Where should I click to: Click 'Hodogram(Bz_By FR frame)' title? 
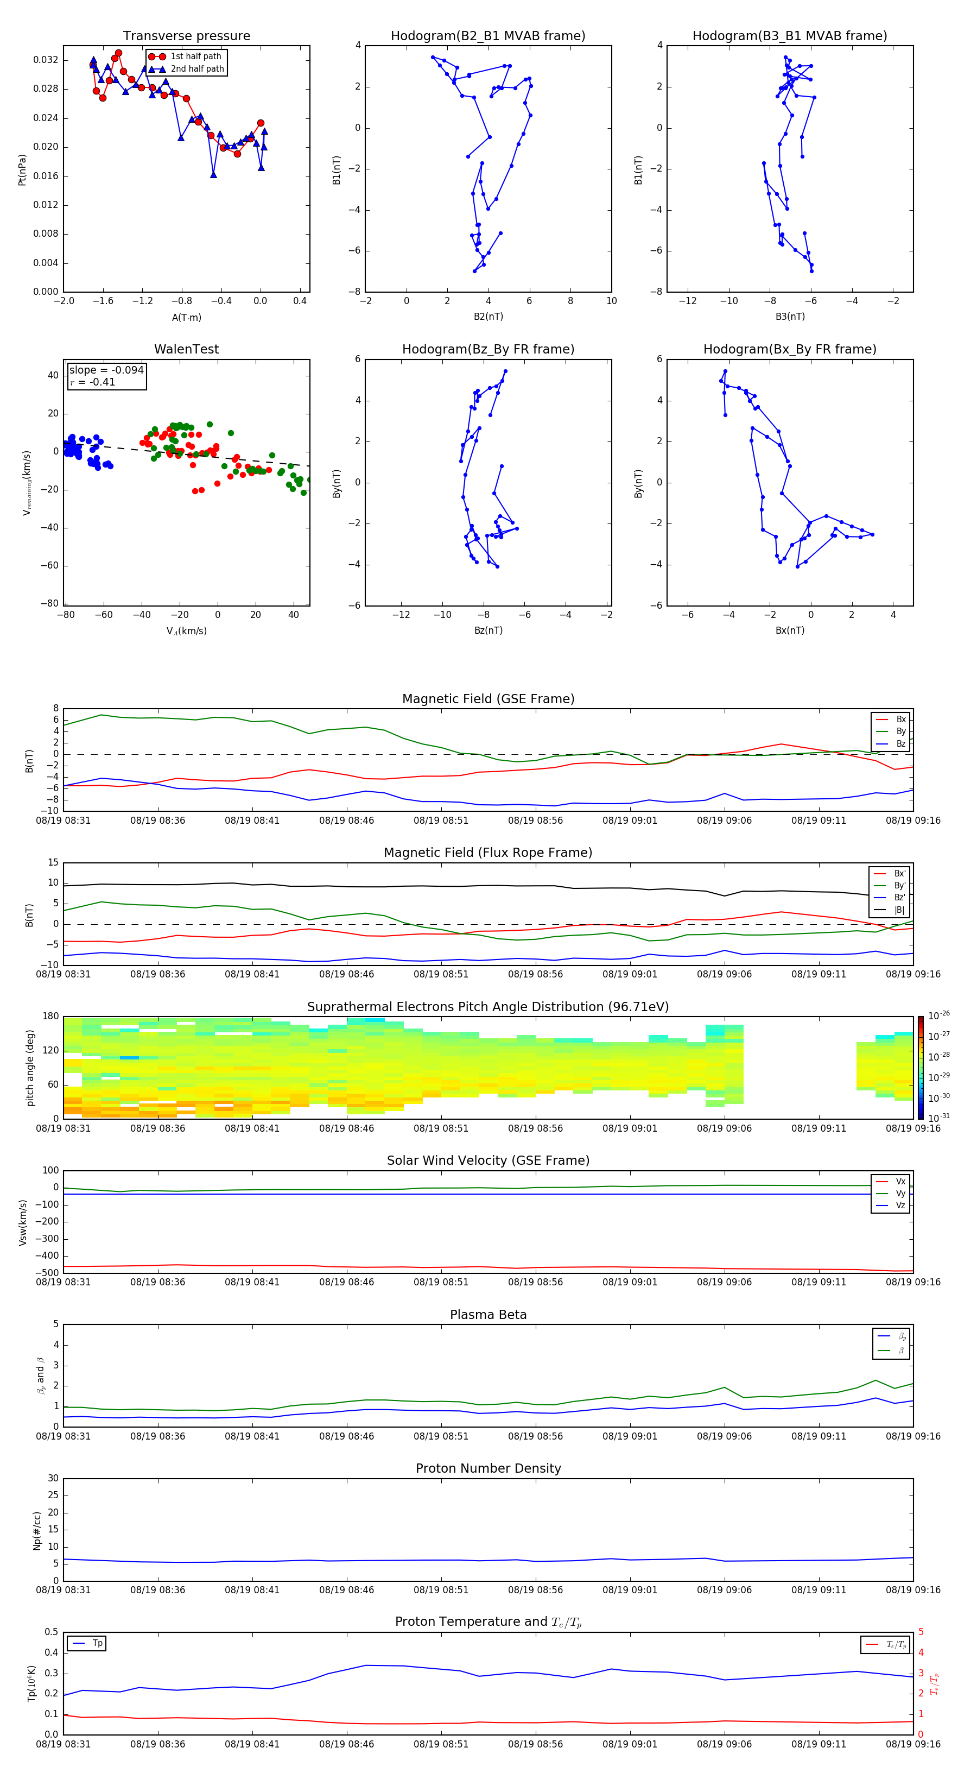pos(488,349)
